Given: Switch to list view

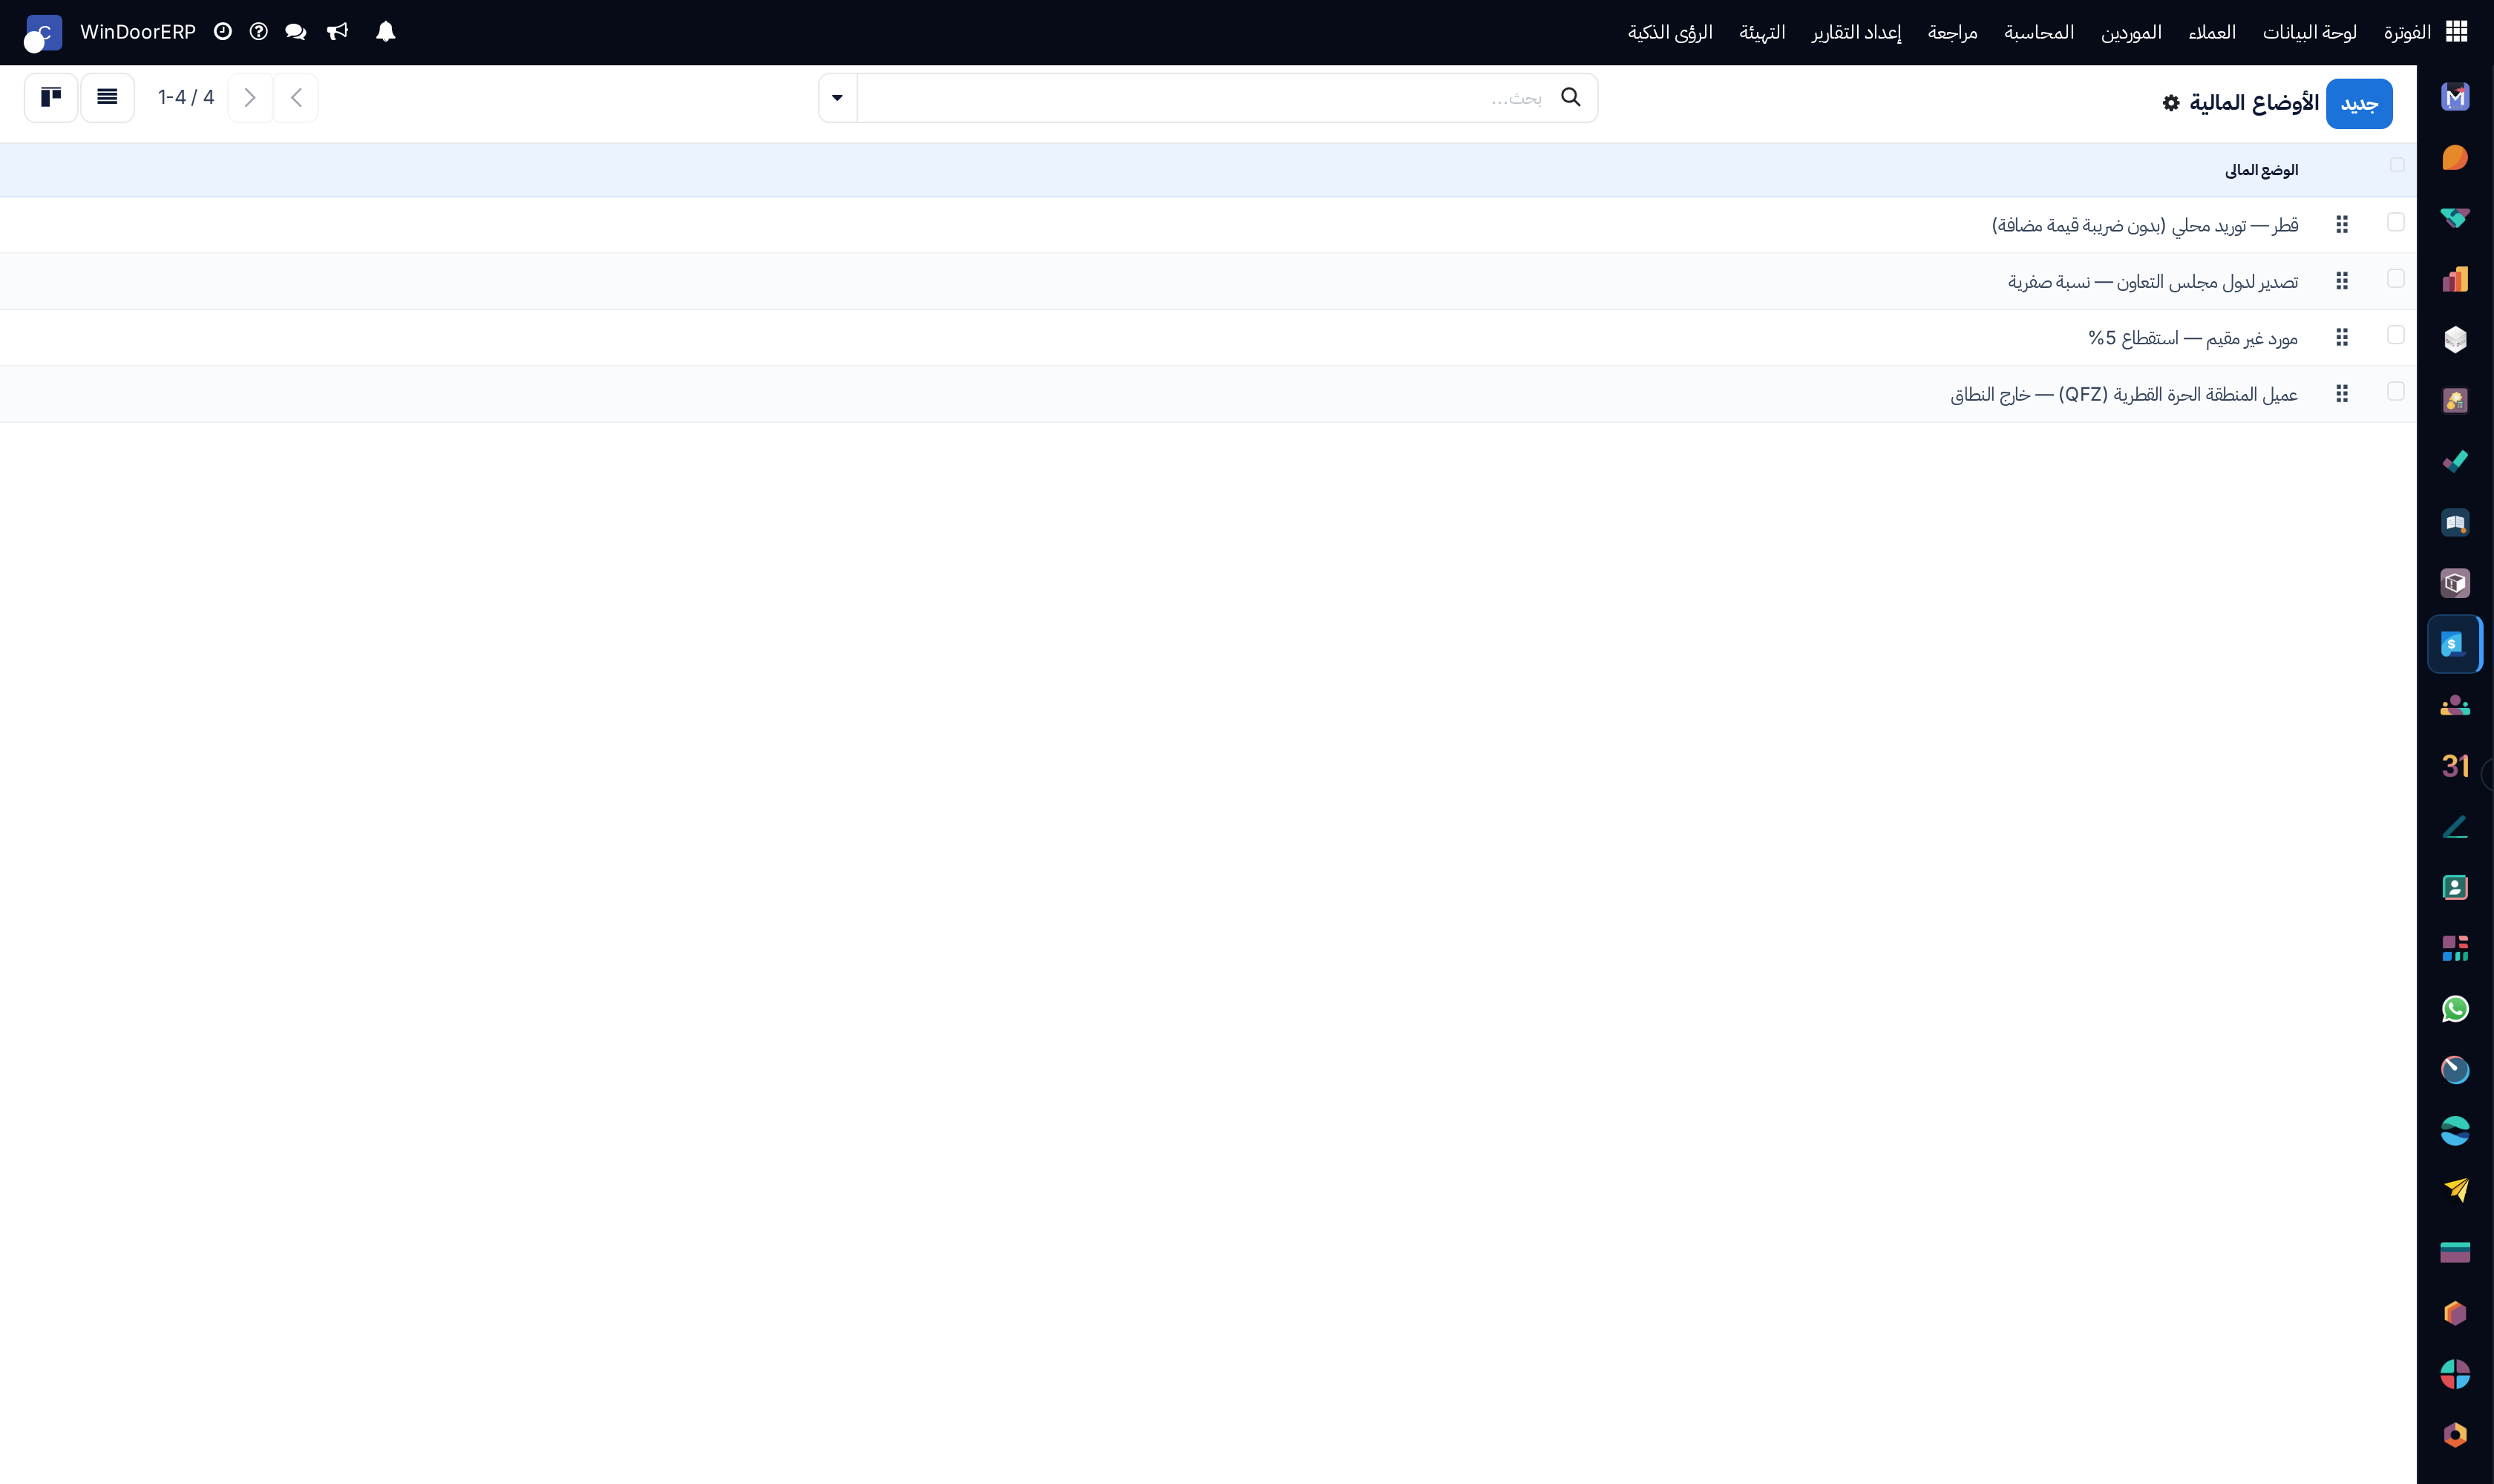Looking at the screenshot, I should pyautogui.click(x=107, y=98).
